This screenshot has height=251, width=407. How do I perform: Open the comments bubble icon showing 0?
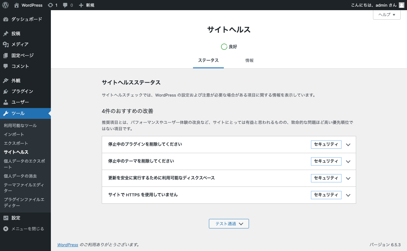(x=65, y=5)
